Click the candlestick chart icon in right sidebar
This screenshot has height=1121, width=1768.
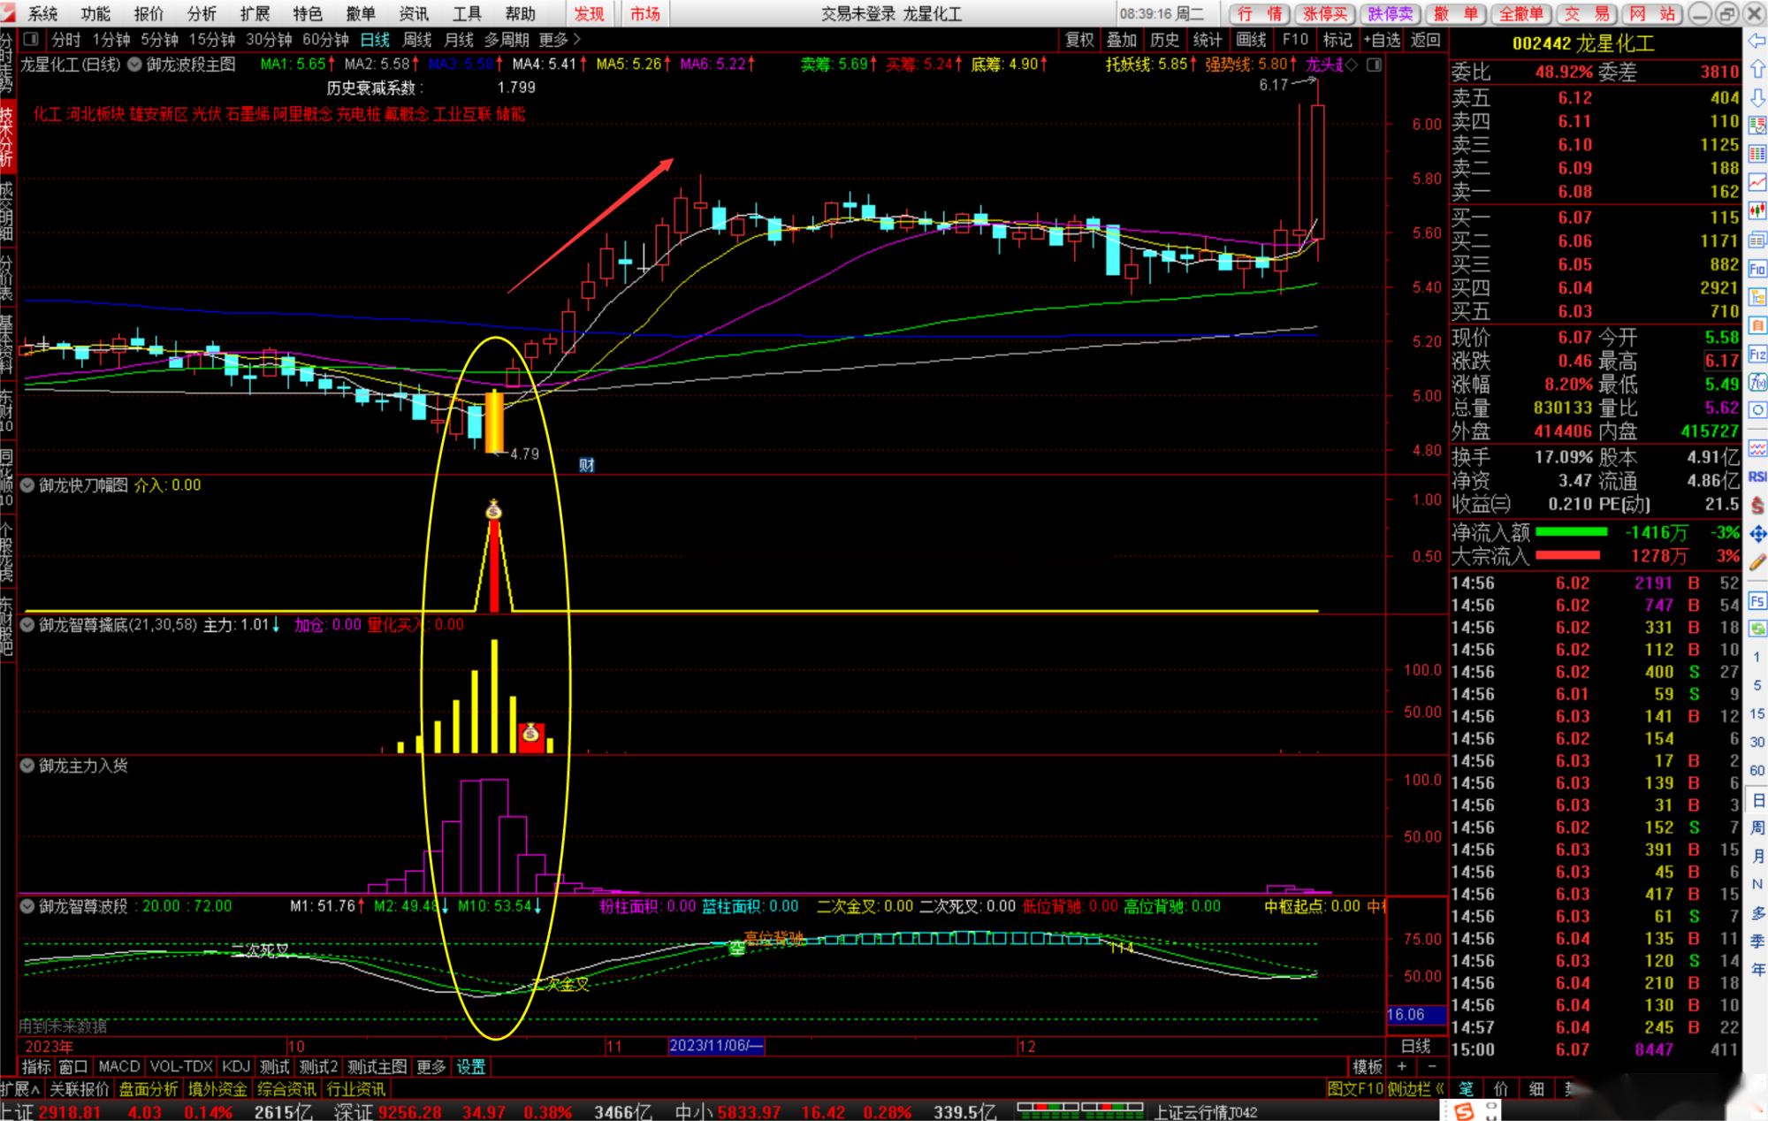tap(1757, 210)
